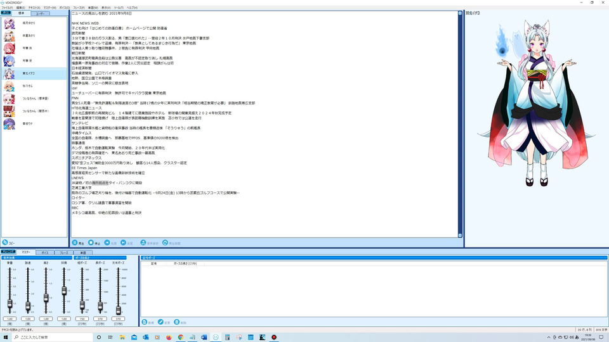This screenshot has width=609, height=342.
Task: Click the 長ポーズ slider handle
Action: [x=100, y=307]
